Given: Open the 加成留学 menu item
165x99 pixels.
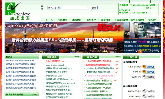Looking at the screenshot, I should (x=91, y=20).
